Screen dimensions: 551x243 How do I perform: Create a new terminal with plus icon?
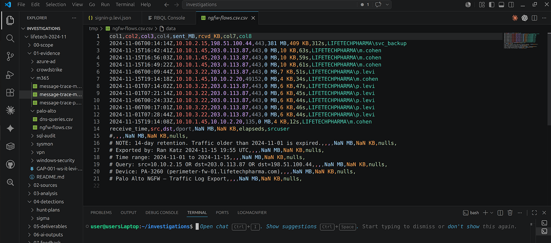click(485, 213)
